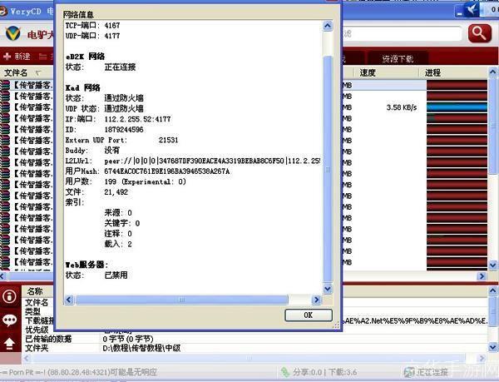Open the comments speech bubble sidebar icon
The image size is (499, 382).
click(x=9, y=320)
